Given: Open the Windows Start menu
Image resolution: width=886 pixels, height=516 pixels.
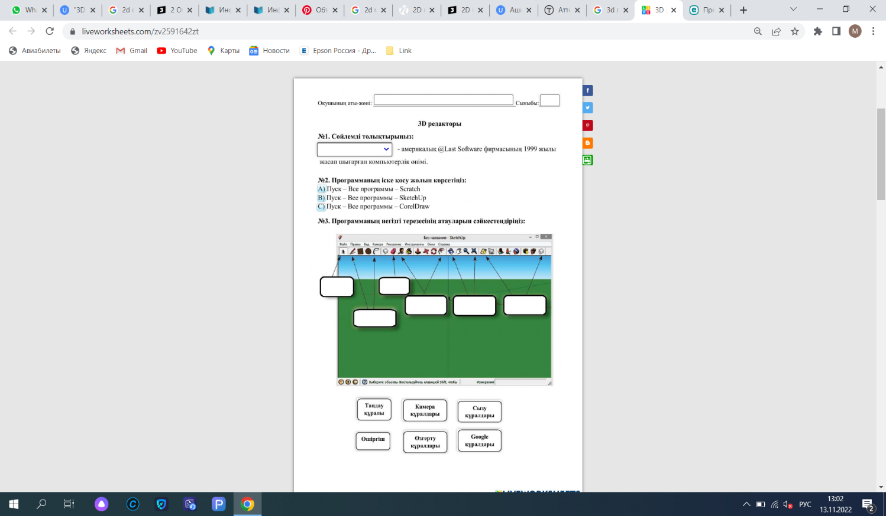Looking at the screenshot, I should [14, 504].
